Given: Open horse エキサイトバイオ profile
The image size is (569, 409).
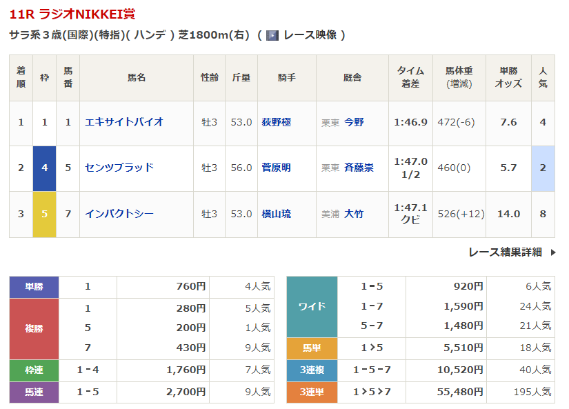Looking at the screenshot, I should 123,122.
